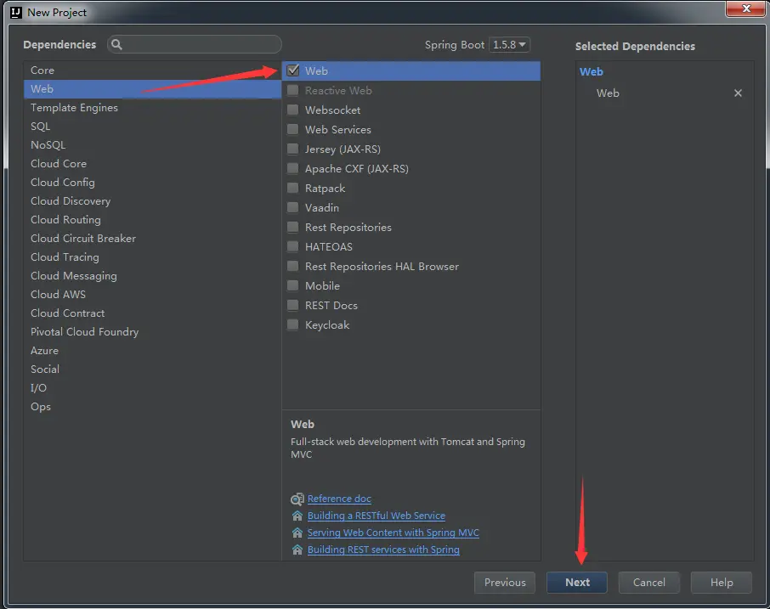Screen dimensions: 770x609
Task: Check the HATEOAS checkbox
Action: click(292, 247)
